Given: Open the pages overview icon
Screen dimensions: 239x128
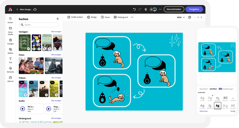Looking at the screenshot, I should (x=190, y=18).
